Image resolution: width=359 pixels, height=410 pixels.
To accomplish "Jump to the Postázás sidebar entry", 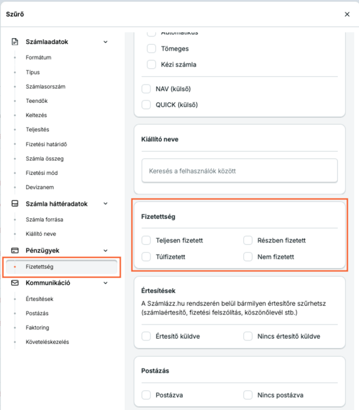I will [x=37, y=313].
